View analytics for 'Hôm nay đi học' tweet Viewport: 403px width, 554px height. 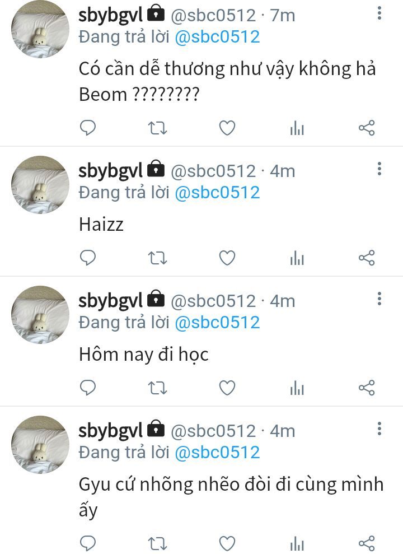[x=297, y=388]
